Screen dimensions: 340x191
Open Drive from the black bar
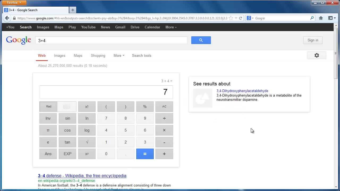(x=135, y=27)
